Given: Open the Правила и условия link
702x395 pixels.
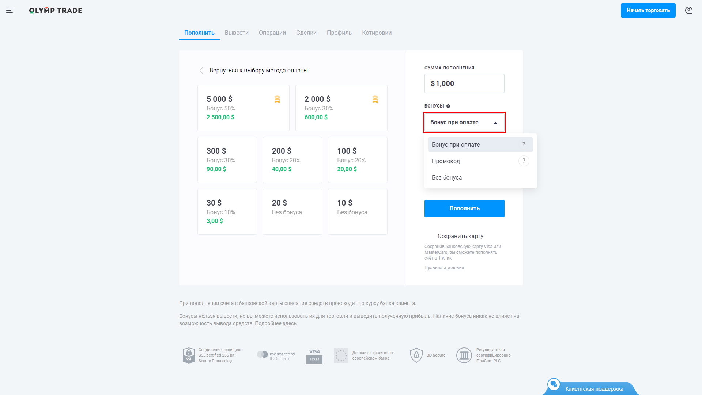Looking at the screenshot, I should coord(444,268).
